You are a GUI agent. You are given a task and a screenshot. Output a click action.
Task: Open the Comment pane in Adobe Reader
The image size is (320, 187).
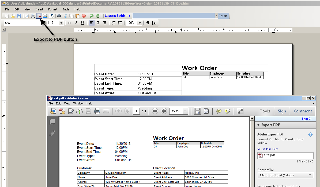[303, 111]
